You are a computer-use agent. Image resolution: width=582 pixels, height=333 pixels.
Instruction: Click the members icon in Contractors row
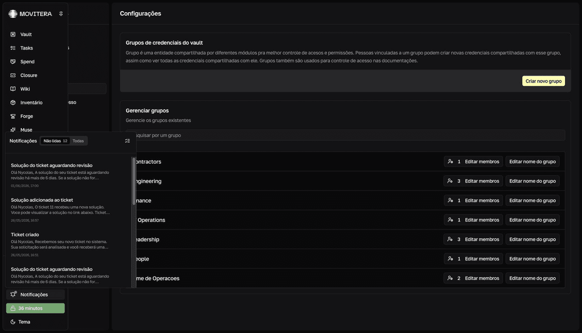pos(451,162)
